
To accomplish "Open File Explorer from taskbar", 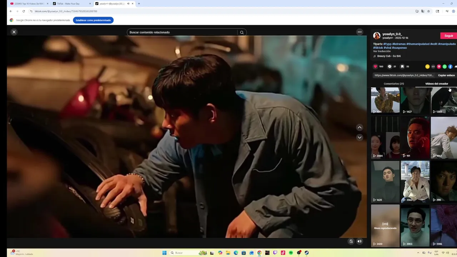I will click(228, 253).
